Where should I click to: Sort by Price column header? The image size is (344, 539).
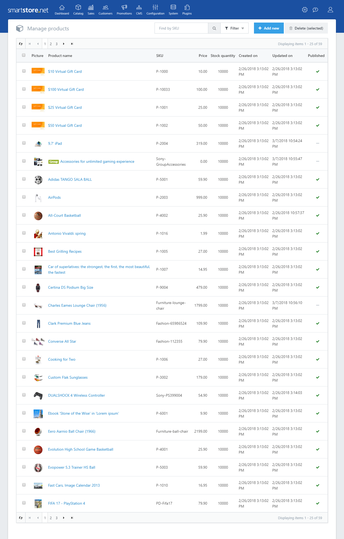[203, 56]
